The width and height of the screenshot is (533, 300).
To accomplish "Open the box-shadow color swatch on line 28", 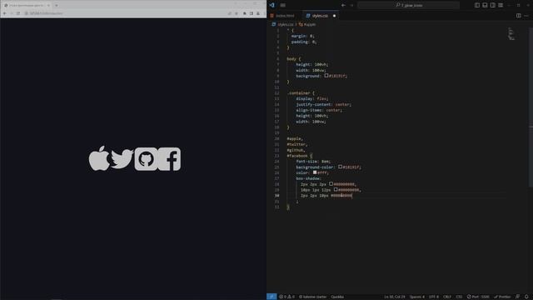I will [x=331, y=183].
